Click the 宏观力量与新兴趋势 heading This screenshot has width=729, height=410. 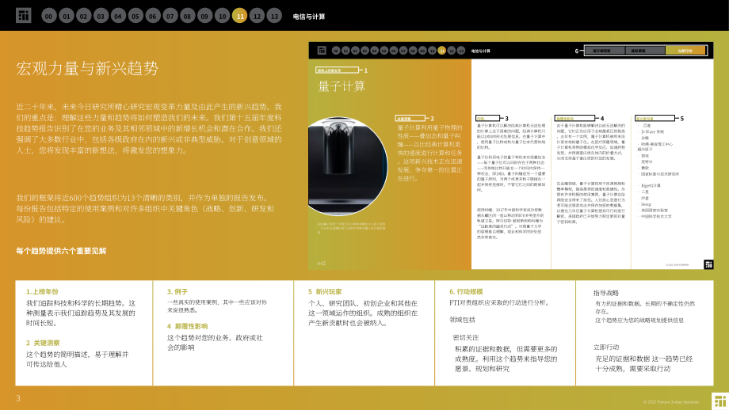click(87, 68)
